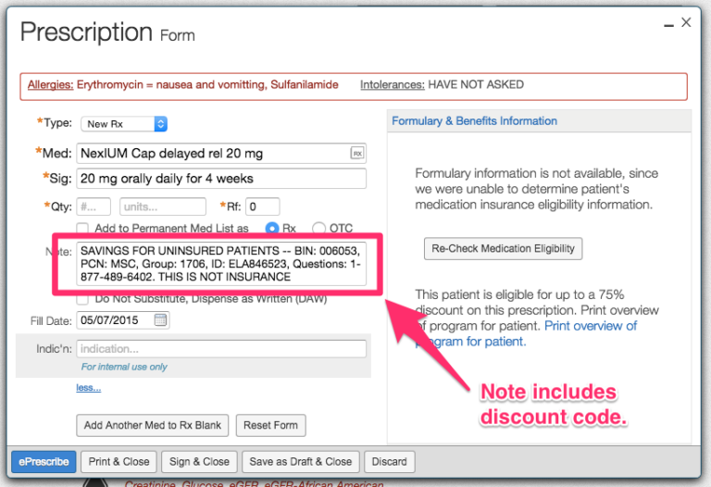Click Print & Close
The image size is (711, 487).
118,462
